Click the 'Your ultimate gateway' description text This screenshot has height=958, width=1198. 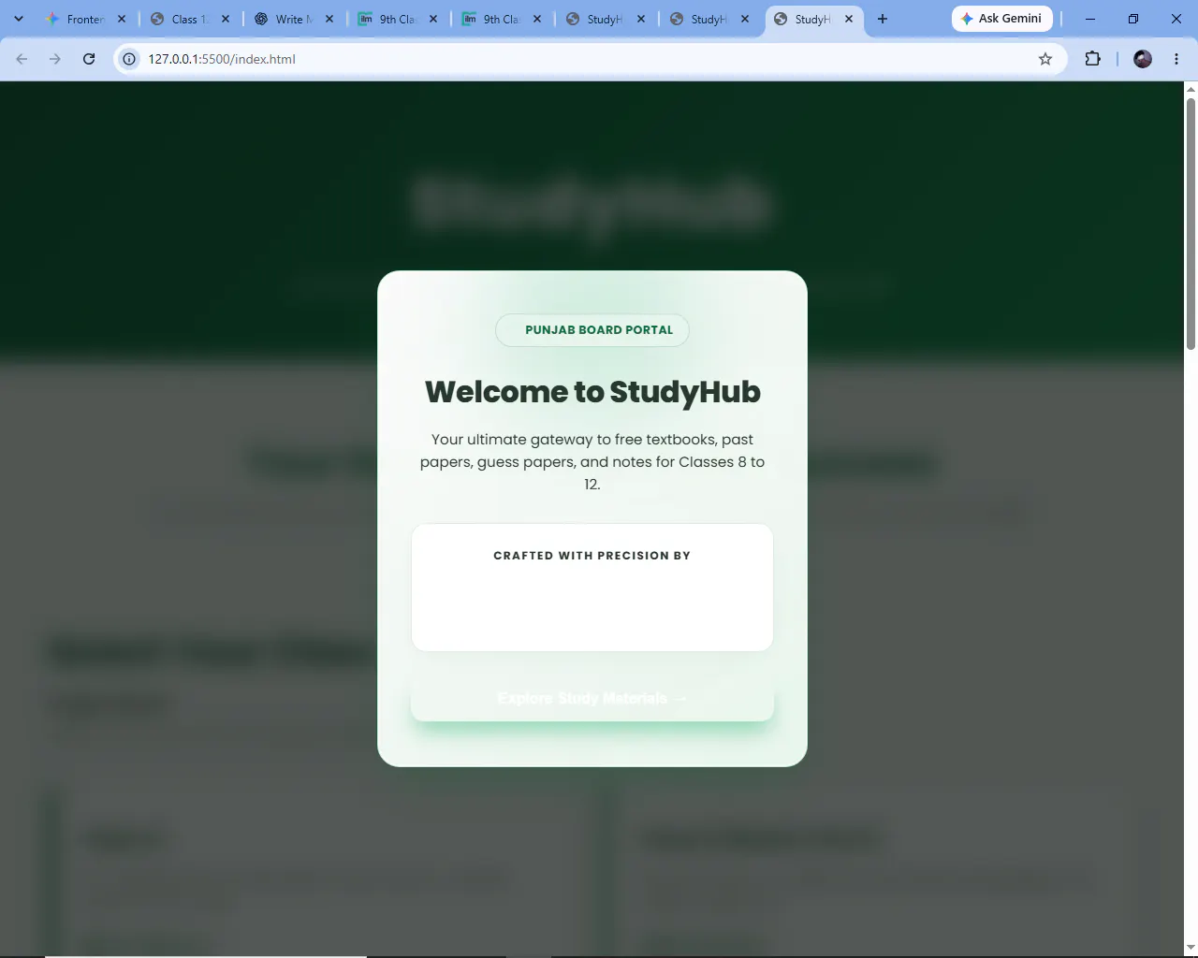pyautogui.click(x=592, y=461)
